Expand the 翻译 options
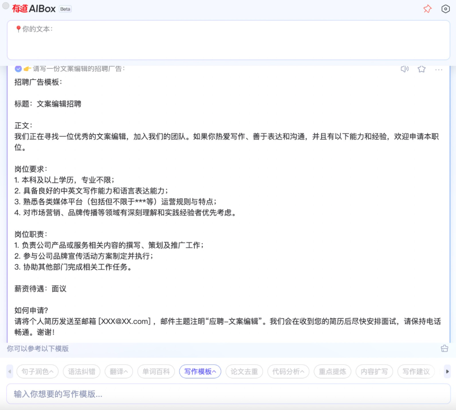Screen dimensions: 456x410 [119, 371]
